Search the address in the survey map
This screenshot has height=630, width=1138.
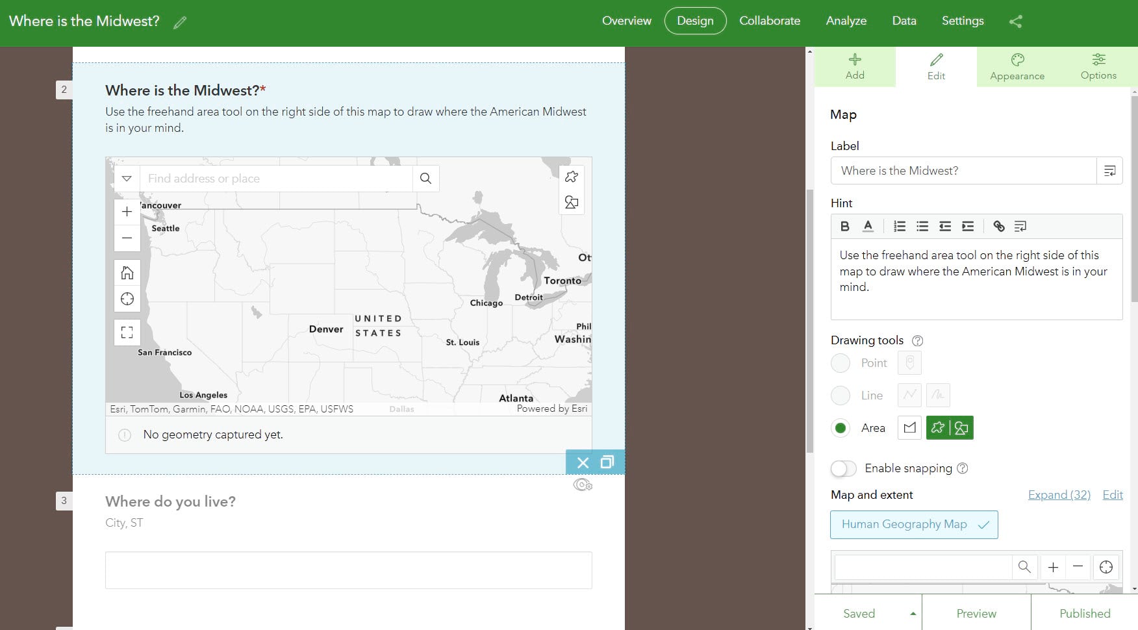point(425,179)
